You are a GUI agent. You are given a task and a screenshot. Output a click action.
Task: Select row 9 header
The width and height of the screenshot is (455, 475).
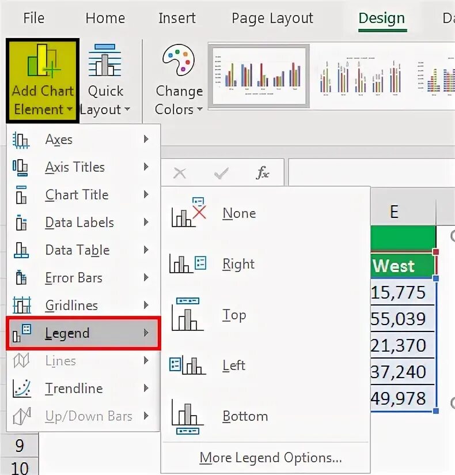point(20,445)
